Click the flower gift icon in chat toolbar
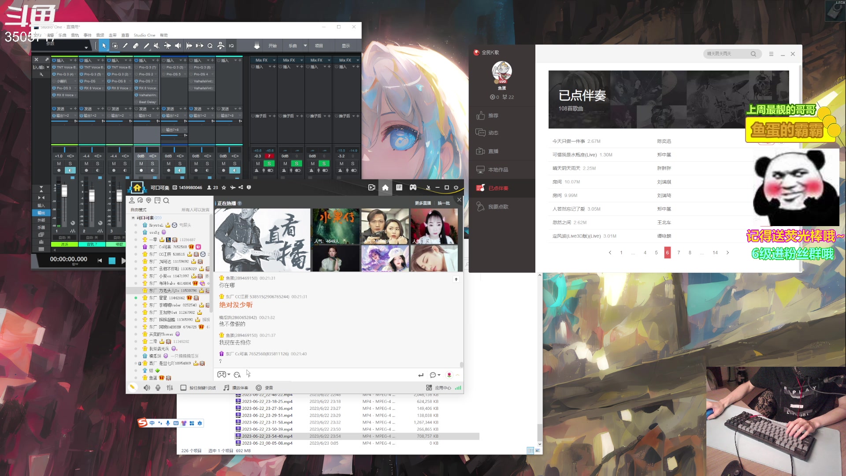 click(449, 375)
